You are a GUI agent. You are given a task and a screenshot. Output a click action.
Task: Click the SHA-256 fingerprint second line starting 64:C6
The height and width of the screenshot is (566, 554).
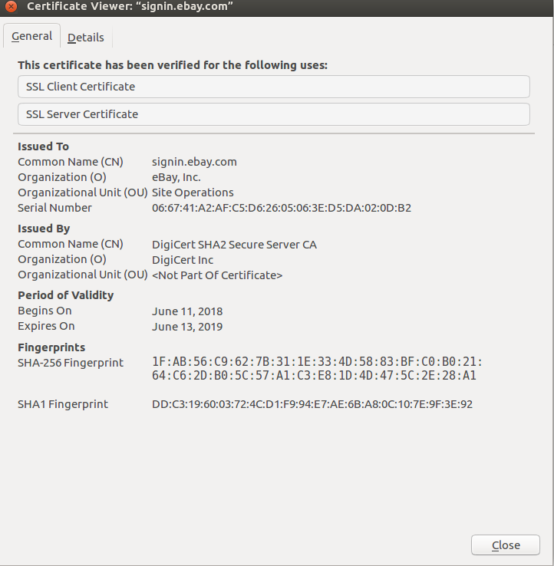point(314,375)
